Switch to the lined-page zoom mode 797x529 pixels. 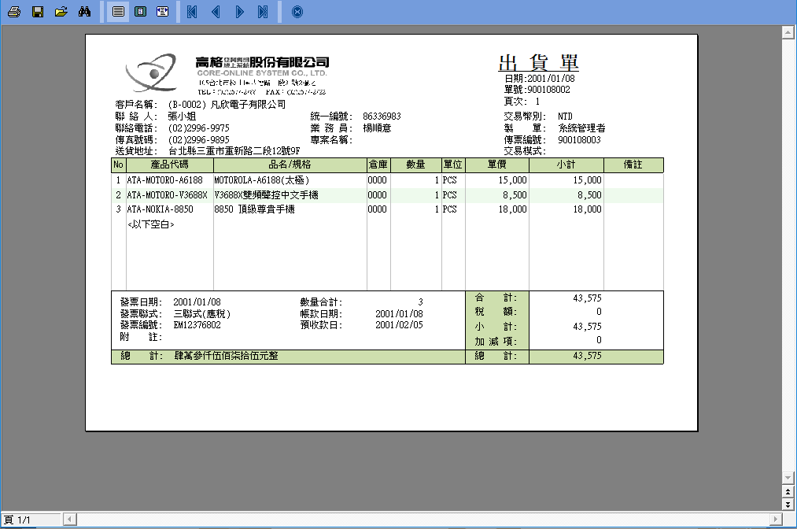pos(118,12)
